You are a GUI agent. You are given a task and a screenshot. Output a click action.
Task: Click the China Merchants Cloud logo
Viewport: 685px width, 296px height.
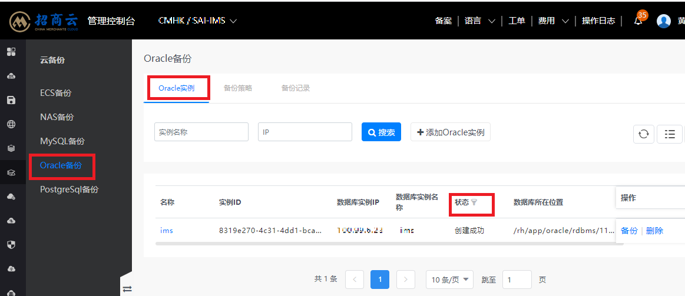point(44,21)
